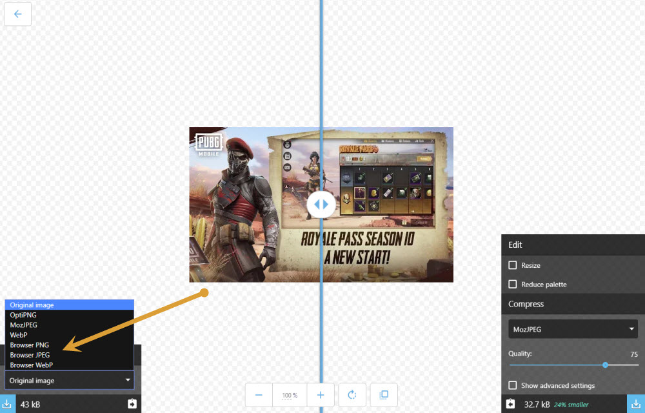Open the MozJPEG compress dropdown
This screenshot has height=413, width=645.
573,329
